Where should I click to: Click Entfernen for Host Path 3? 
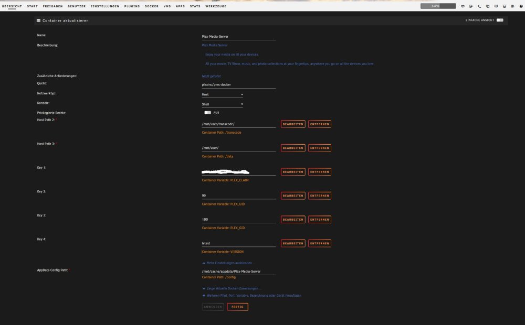tap(319, 148)
